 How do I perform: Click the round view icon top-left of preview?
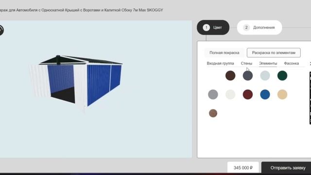1,30
